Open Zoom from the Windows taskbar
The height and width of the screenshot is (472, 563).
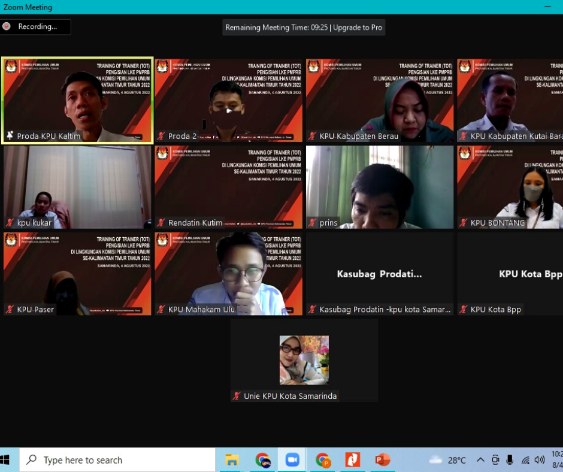[x=292, y=460]
